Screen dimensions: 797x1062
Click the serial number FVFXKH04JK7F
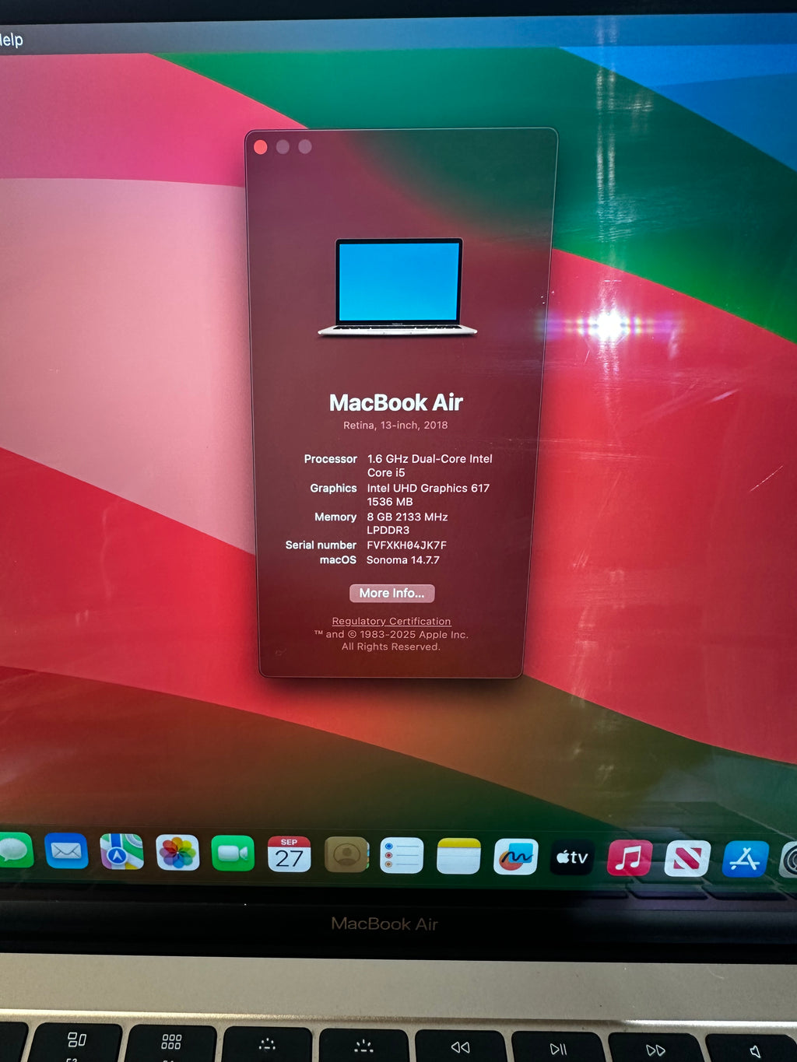(x=406, y=545)
